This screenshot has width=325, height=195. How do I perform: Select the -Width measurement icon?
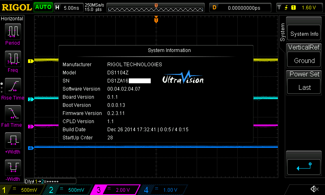tap(13, 168)
